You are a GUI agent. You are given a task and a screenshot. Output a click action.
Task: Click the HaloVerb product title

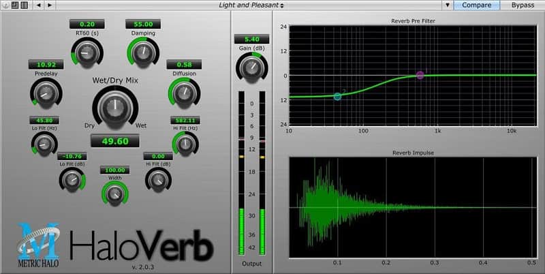pyautogui.click(x=141, y=245)
